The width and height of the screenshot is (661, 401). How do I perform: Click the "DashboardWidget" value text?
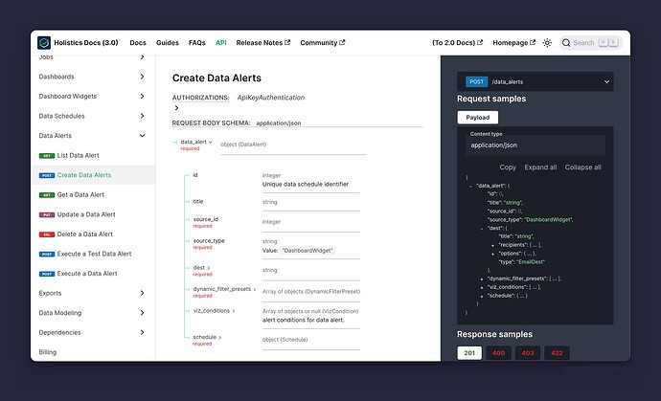pyautogui.click(x=308, y=250)
